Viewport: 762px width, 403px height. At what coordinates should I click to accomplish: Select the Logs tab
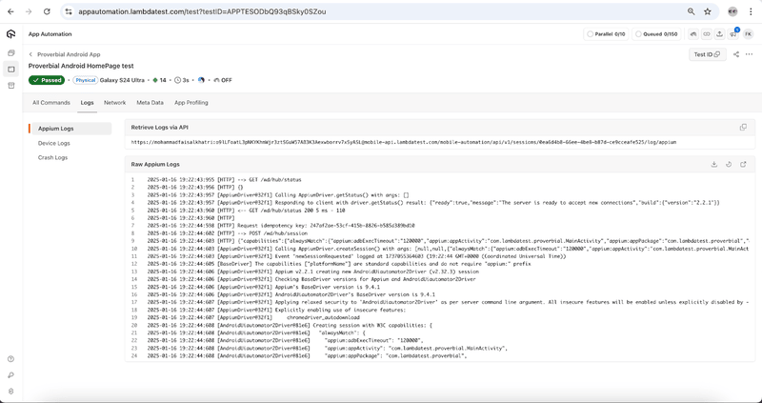(87, 103)
